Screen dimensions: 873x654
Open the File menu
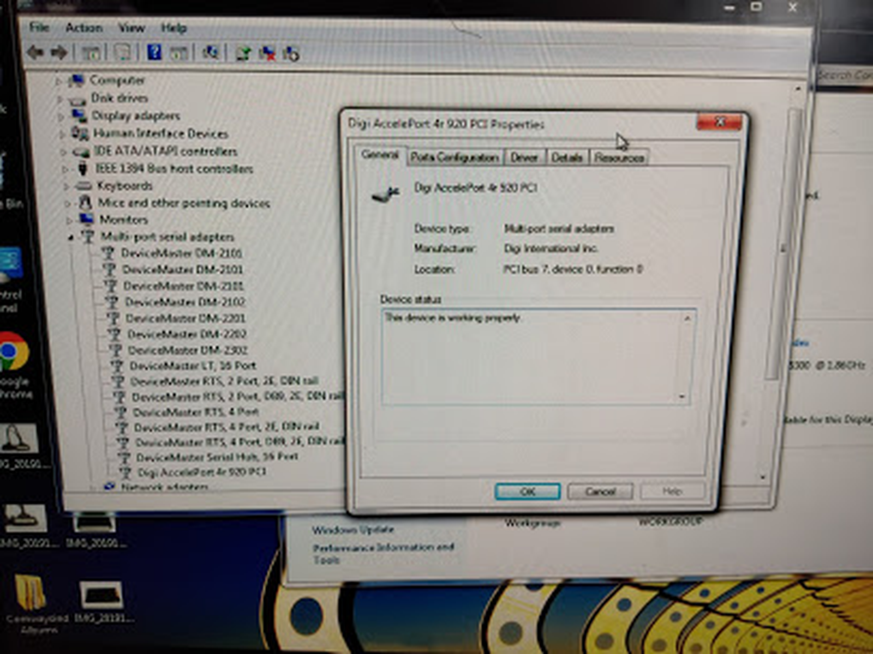tap(39, 27)
